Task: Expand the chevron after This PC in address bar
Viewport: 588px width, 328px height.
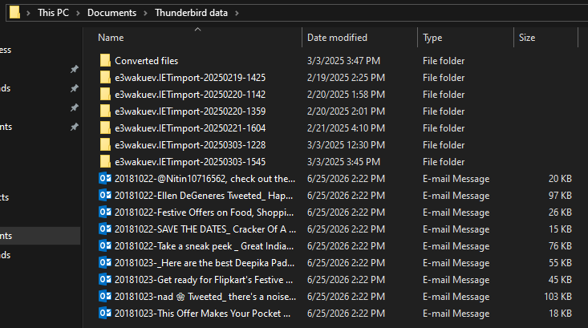Action: 78,13
